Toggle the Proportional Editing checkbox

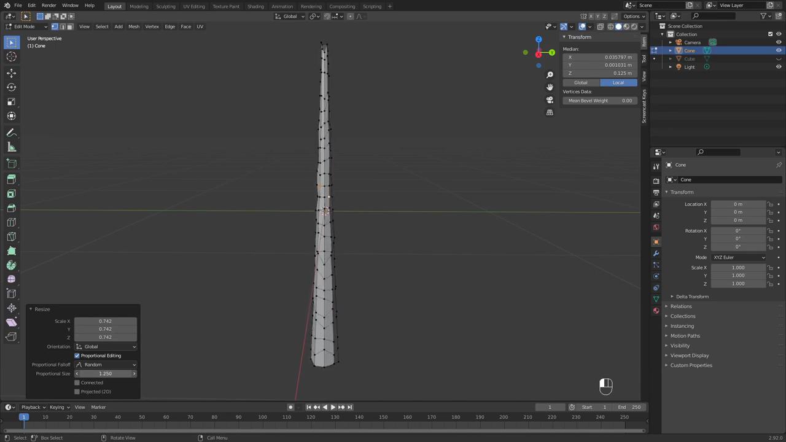point(77,355)
